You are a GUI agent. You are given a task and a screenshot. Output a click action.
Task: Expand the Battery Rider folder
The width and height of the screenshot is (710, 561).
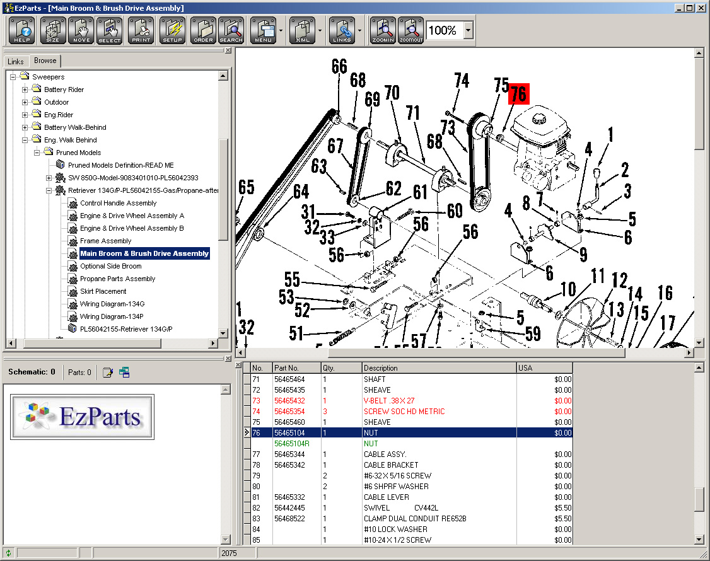25,90
